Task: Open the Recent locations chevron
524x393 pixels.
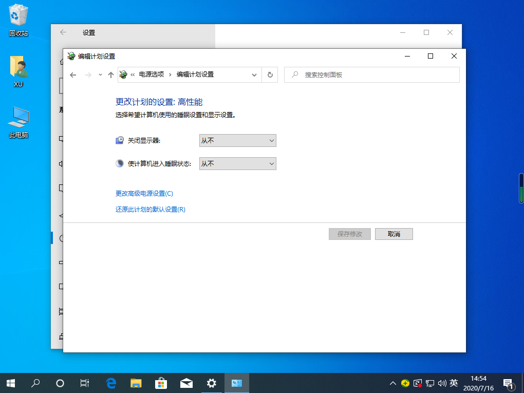Action: click(100, 75)
